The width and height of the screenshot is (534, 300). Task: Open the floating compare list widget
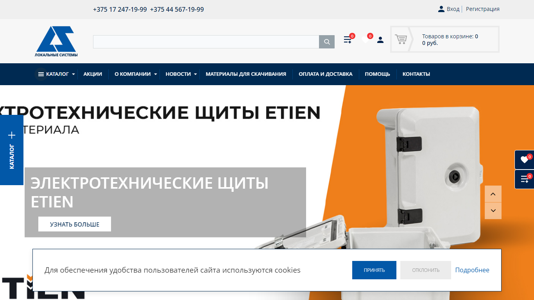pyautogui.click(x=524, y=179)
